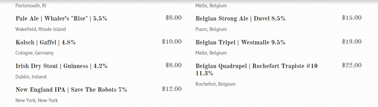
Task: Click the Belgian Strong Ale Duvel item
Action: [240, 19]
